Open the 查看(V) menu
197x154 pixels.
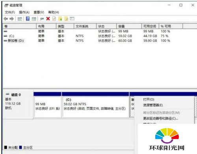coord(39,12)
